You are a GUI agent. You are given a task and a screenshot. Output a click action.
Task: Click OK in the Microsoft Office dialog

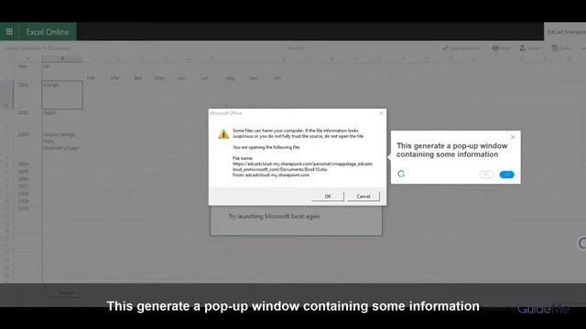pos(328,196)
